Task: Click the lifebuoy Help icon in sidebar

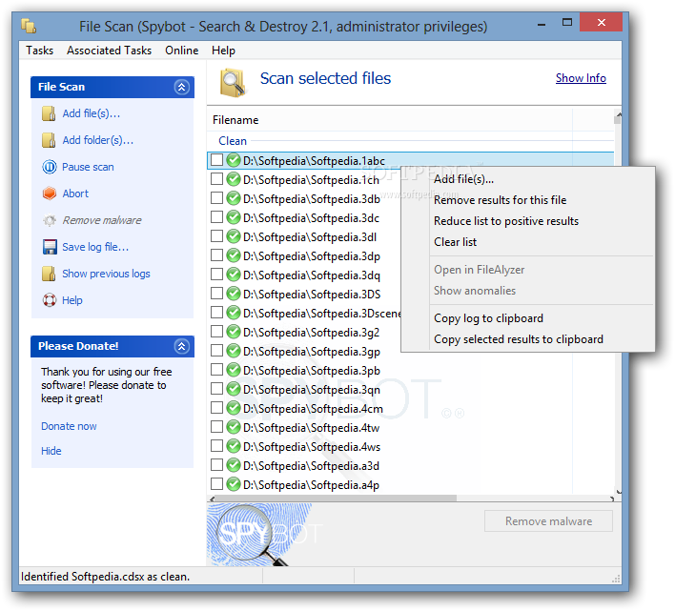Action: (49, 300)
